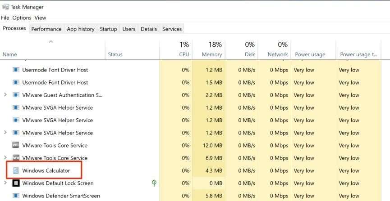Viewport: 390px width, 201px height.
Task: Open the Options menu
Action: pos(22,18)
